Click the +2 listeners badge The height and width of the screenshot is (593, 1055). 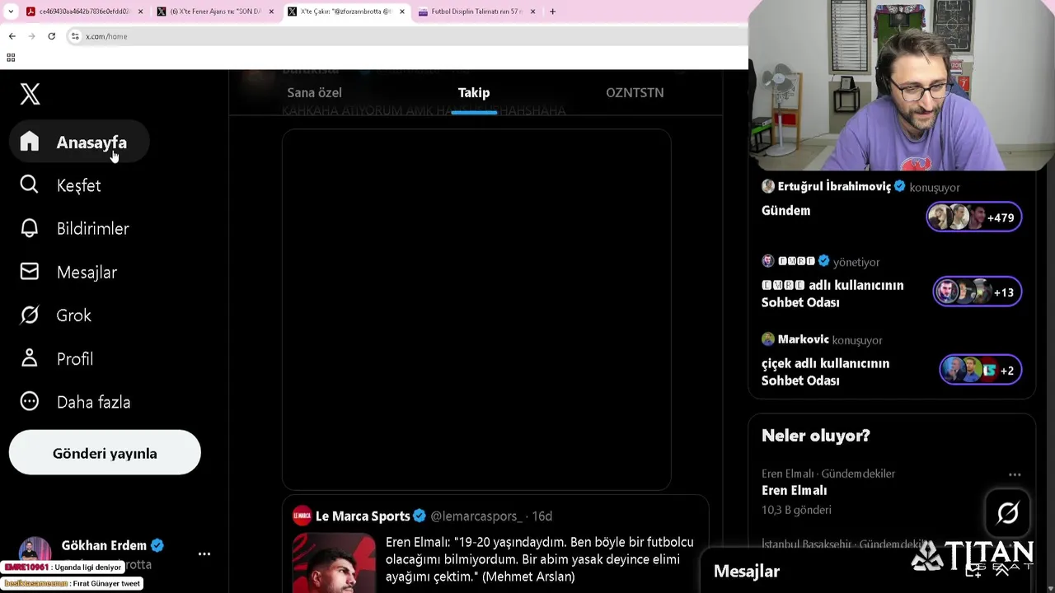981,371
